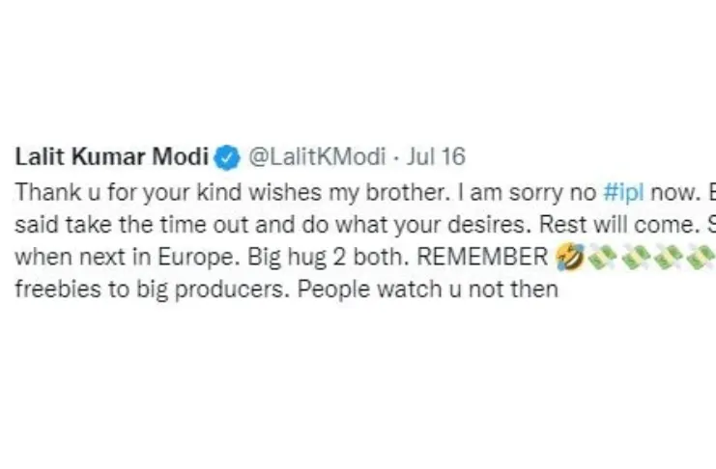Screen dimensions: 716x469
Task: Open the #ipl hashtag
Action: 623,193
